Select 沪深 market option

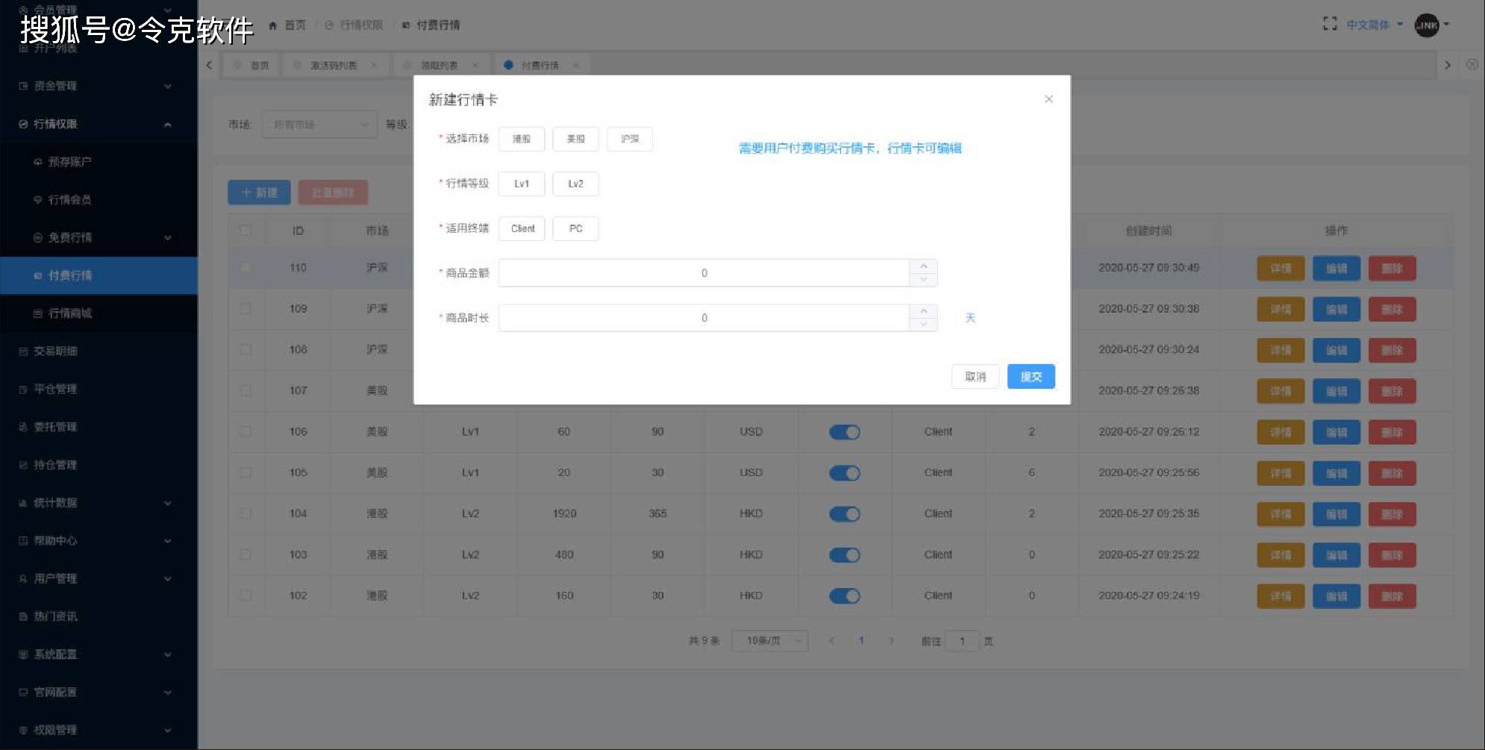pyautogui.click(x=630, y=139)
